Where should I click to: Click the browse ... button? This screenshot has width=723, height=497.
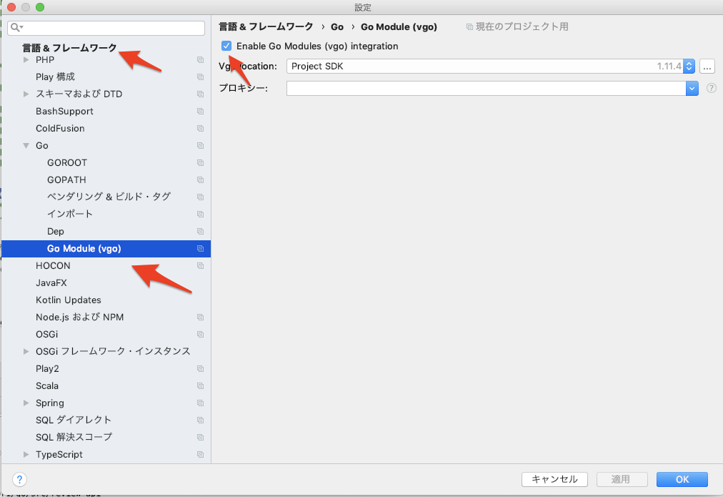(707, 66)
